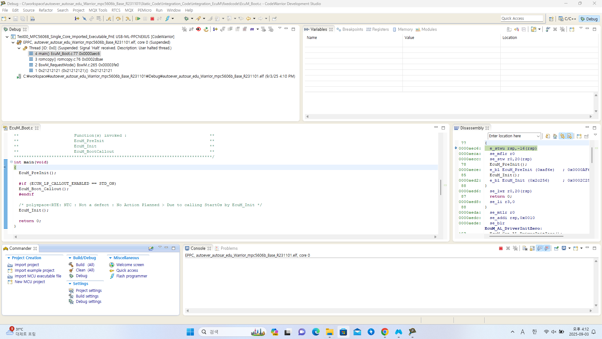Viewport: 602px width, 339px height.
Task: Toggle Link with Active Debug Context
Action: pyautogui.click(x=562, y=136)
